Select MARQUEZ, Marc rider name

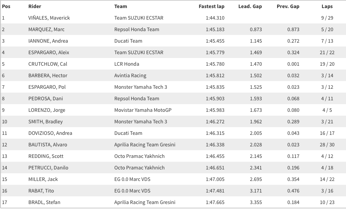tap(46, 29)
